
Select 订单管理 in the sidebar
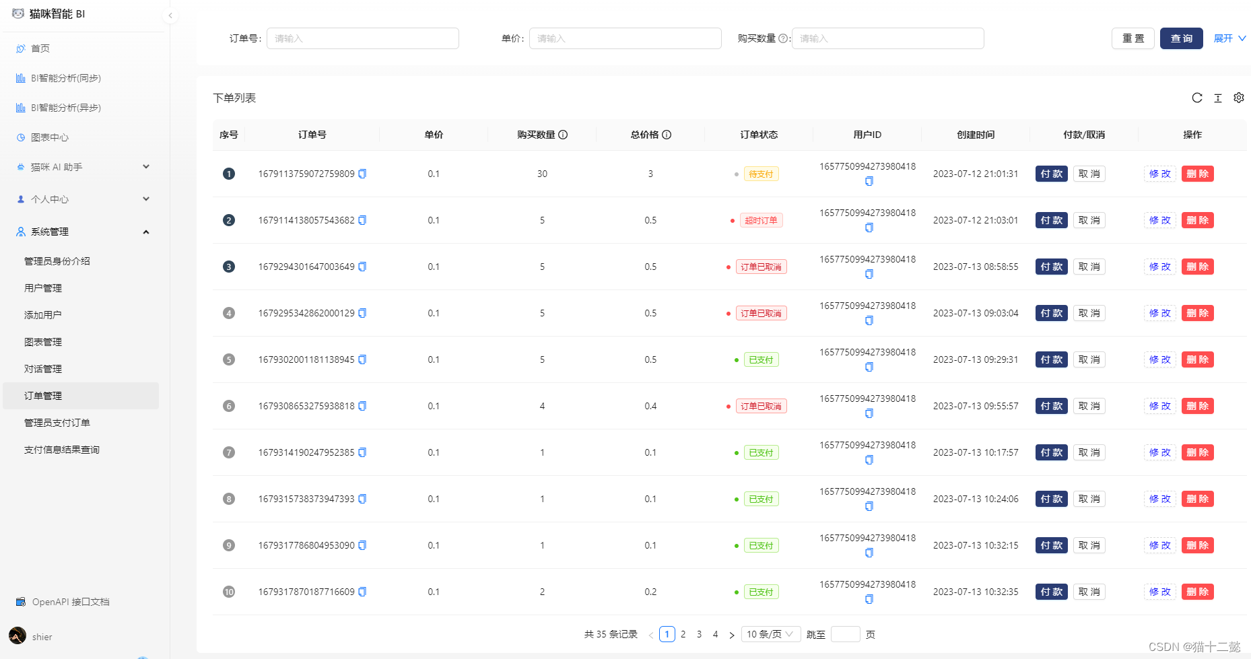81,396
